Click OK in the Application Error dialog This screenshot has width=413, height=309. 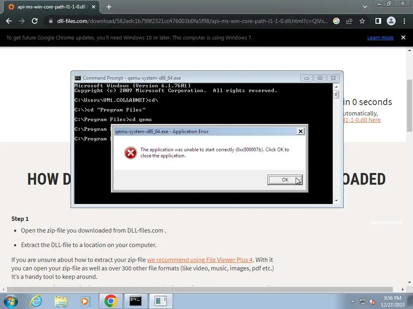coord(285,180)
